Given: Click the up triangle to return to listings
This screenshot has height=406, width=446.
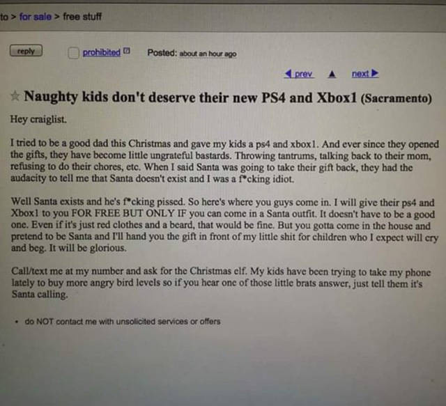Looking at the screenshot, I should point(332,75).
